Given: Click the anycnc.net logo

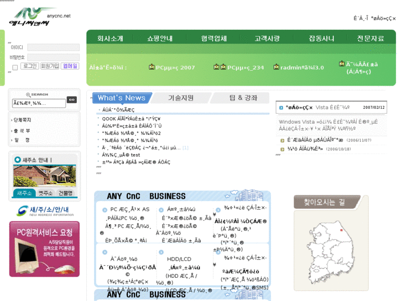Looking at the screenshot, I should tap(40, 17).
